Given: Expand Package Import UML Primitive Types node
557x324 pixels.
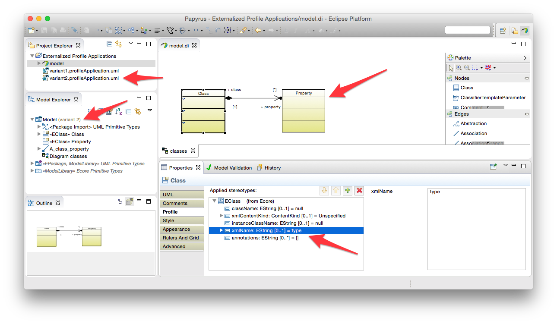Looking at the screenshot, I should coord(39,127).
